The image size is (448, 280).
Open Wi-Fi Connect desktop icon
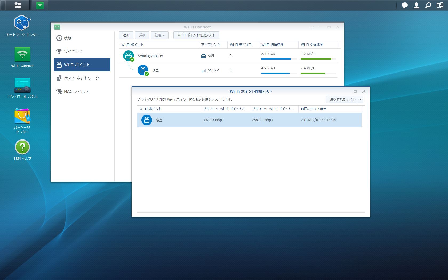click(x=22, y=57)
